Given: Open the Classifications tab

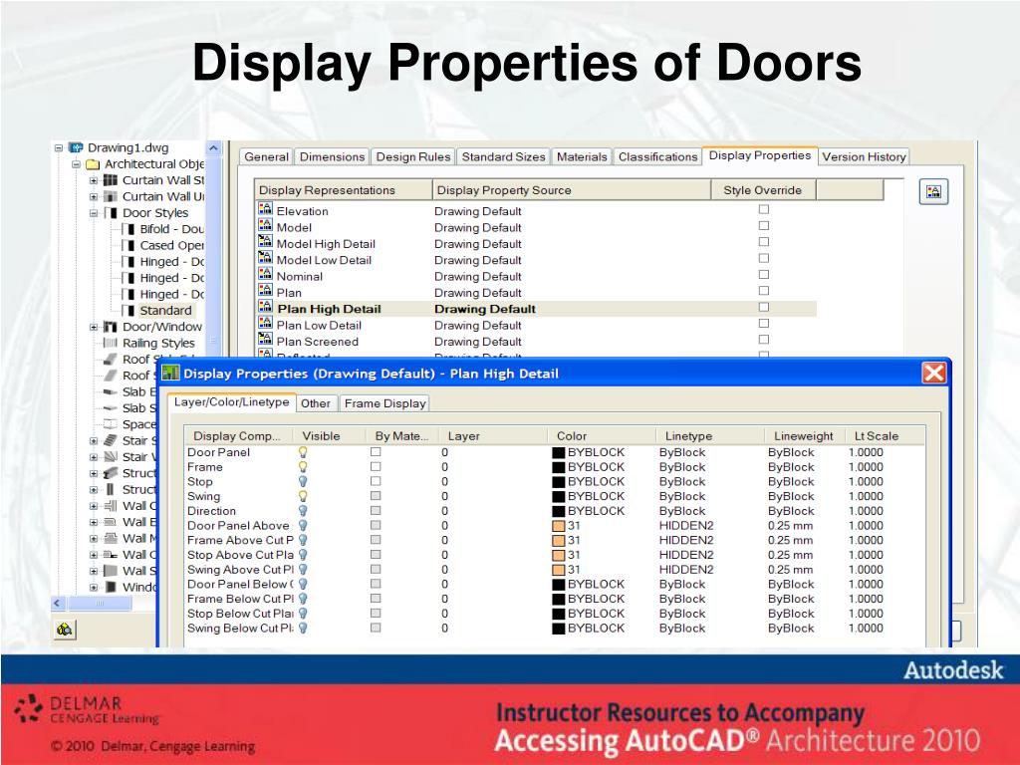Looking at the screenshot, I should click(x=657, y=156).
